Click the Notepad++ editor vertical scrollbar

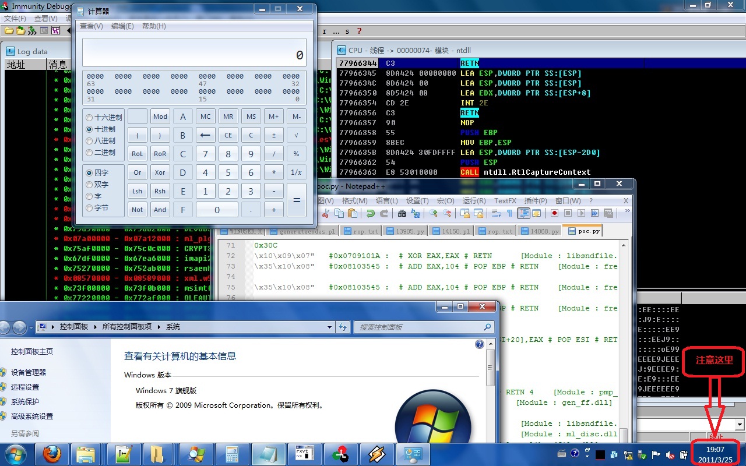[624, 341]
